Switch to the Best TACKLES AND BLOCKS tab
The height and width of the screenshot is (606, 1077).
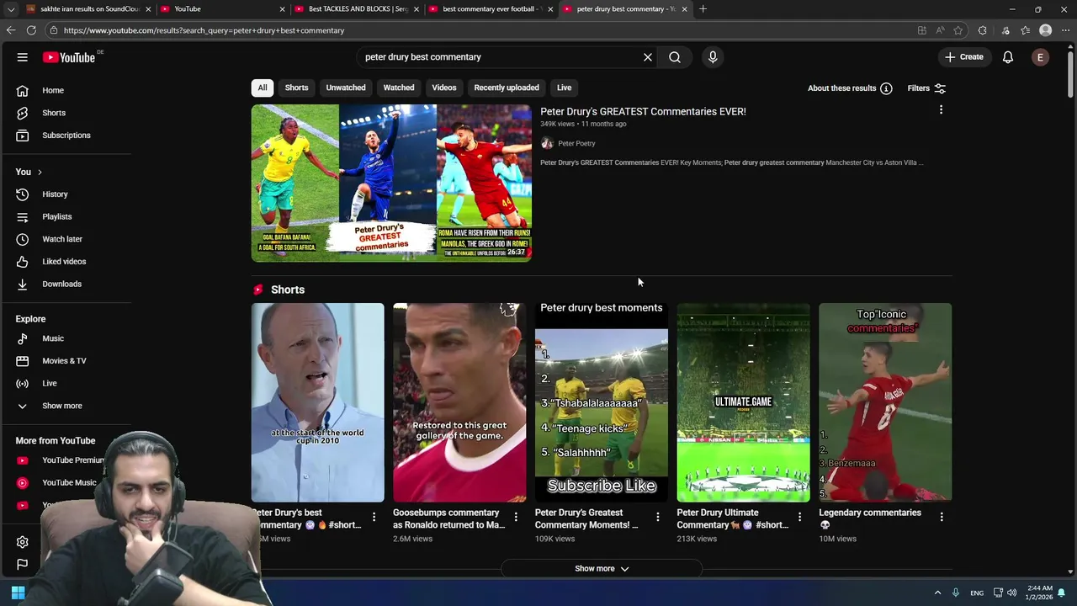[355, 9]
